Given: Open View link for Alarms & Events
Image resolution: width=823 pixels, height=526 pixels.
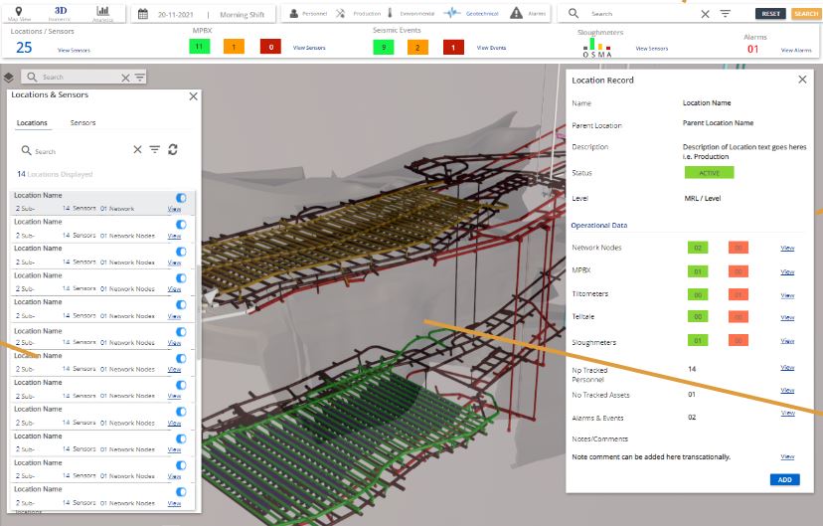Looking at the screenshot, I should [x=787, y=413].
